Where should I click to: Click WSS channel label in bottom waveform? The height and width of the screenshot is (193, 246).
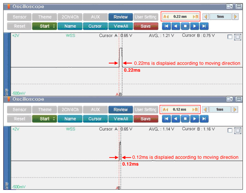(70, 129)
